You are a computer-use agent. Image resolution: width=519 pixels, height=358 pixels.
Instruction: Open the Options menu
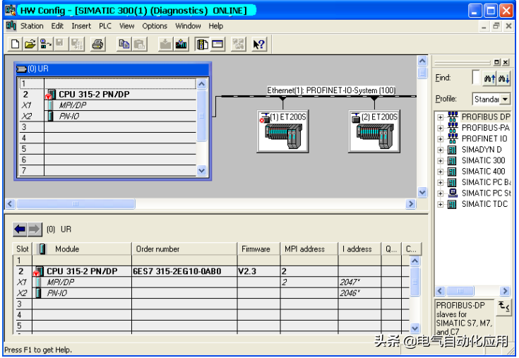coord(155,26)
